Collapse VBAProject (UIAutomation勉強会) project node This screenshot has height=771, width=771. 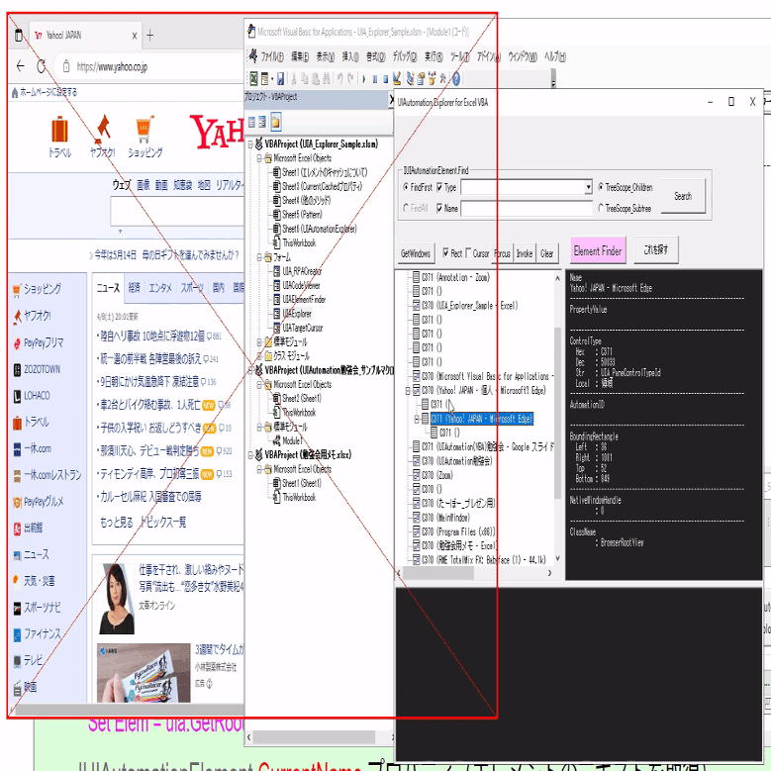[x=250, y=370]
